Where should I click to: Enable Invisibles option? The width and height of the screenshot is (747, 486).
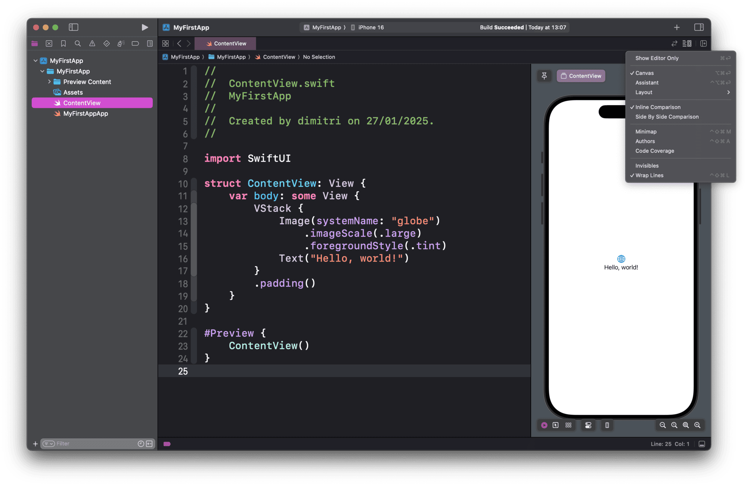pos(681,166)
